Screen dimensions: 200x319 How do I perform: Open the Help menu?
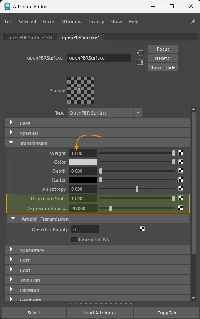click(133, 22)
